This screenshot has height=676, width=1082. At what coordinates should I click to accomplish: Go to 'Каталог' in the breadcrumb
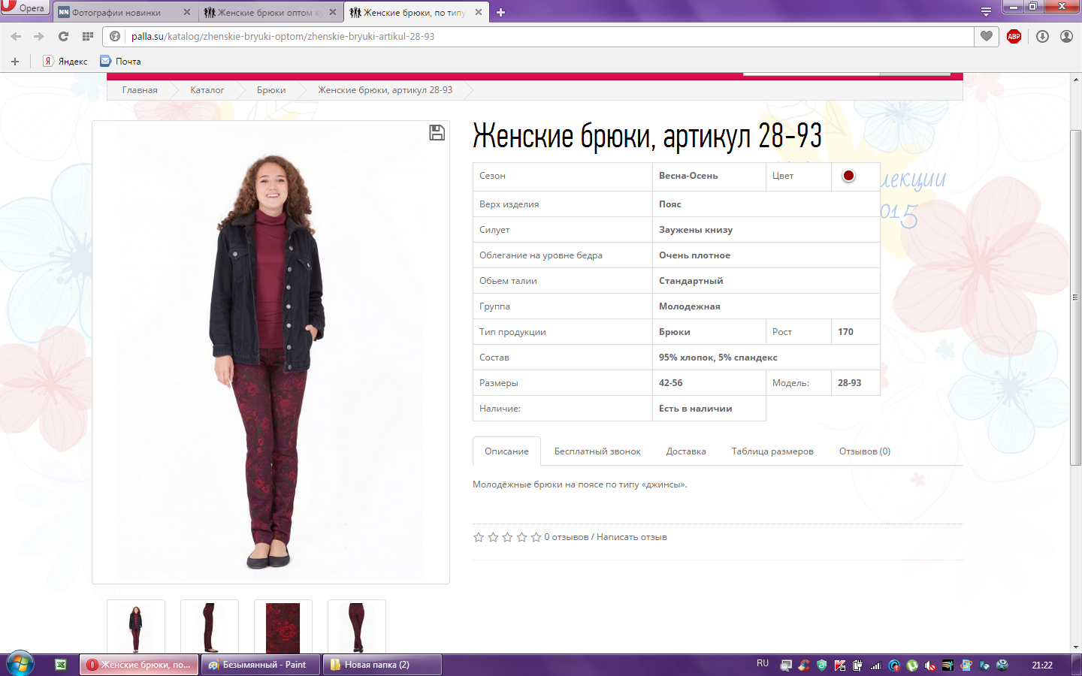(x=207, y=90)
